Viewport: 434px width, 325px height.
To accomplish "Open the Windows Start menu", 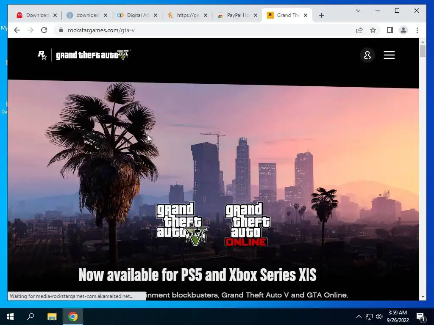I will click(10, 317).
